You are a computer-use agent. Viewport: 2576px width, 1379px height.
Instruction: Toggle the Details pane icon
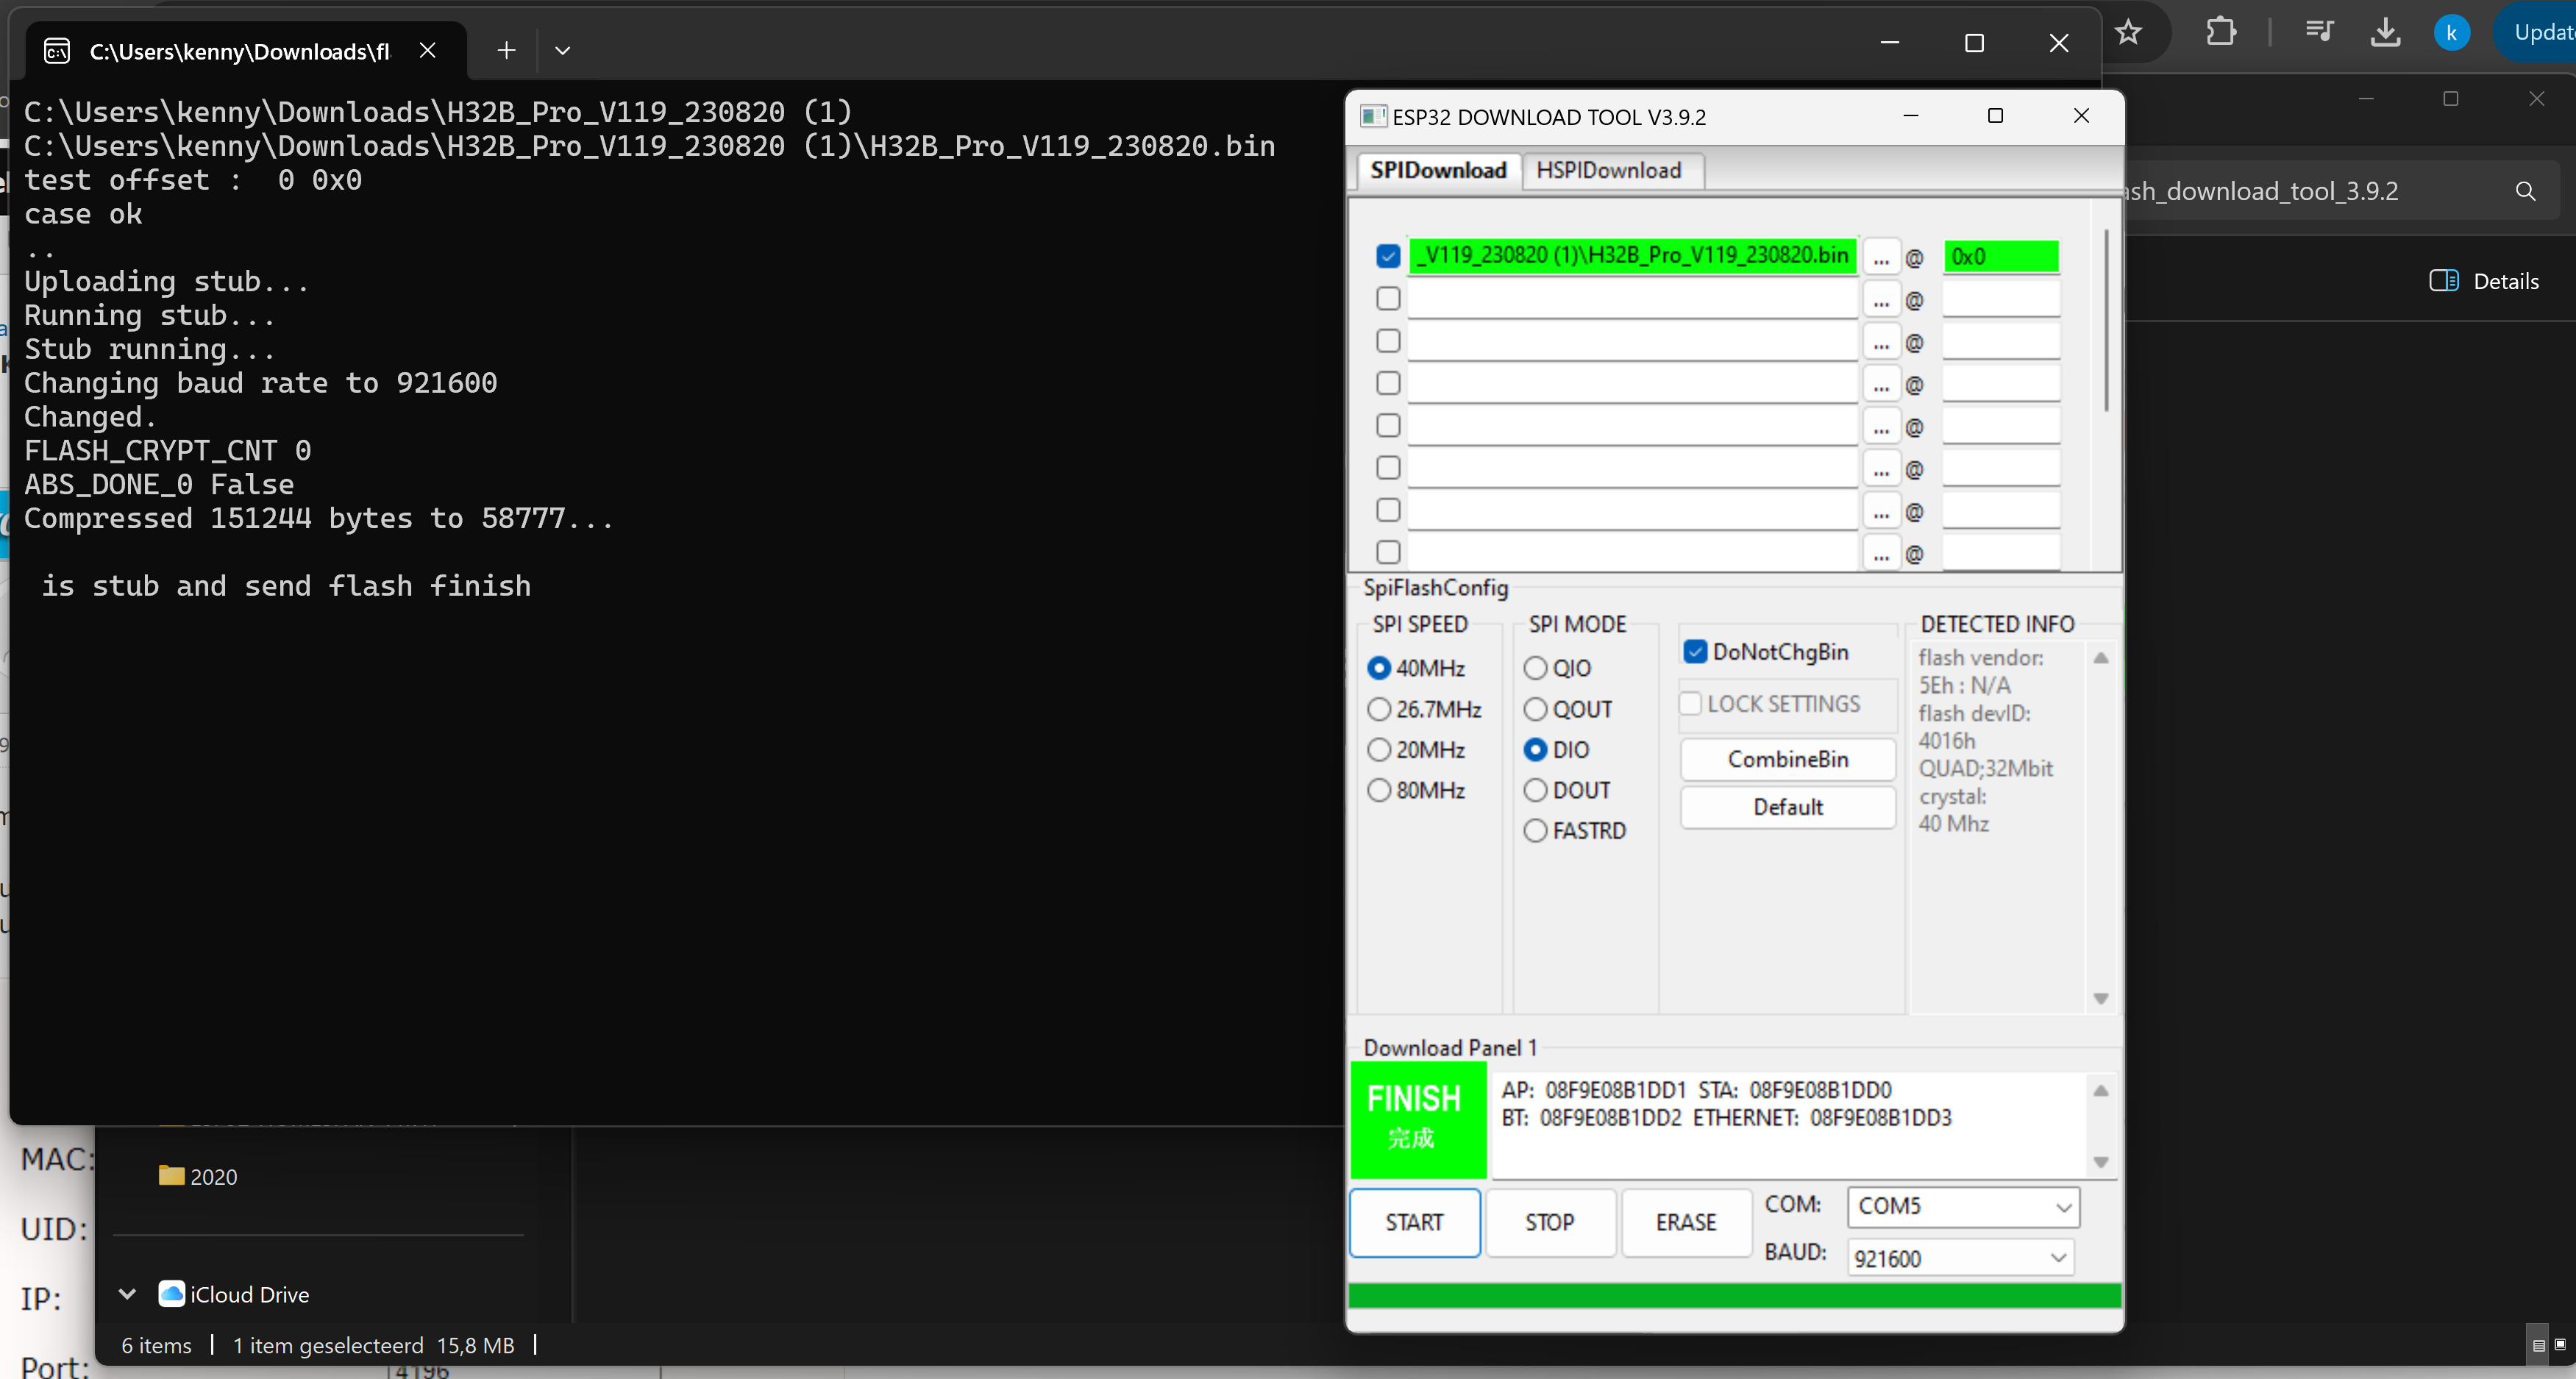pyautogui.click(x=2443, y=281)
